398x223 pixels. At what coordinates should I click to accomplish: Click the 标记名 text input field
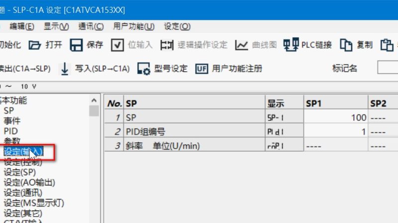[x=388, y=68]
